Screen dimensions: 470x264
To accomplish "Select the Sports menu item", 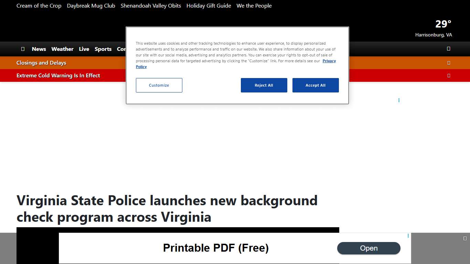I will [x=103, y=49].
